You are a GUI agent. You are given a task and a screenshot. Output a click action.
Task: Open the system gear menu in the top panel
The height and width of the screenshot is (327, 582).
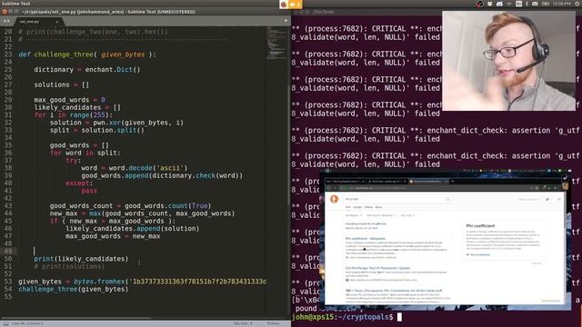point(577,4)
